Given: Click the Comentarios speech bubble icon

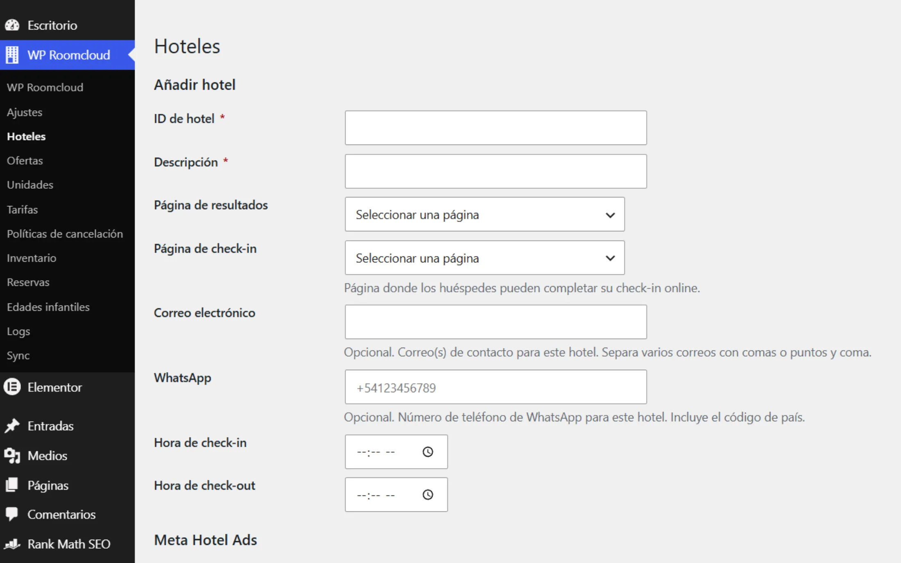Looking at the screenshot, I should click(12, 514).
